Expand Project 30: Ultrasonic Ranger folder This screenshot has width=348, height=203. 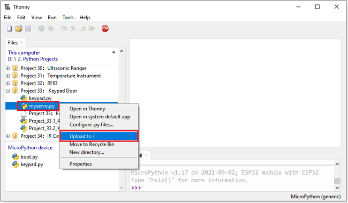pos(8,68)
